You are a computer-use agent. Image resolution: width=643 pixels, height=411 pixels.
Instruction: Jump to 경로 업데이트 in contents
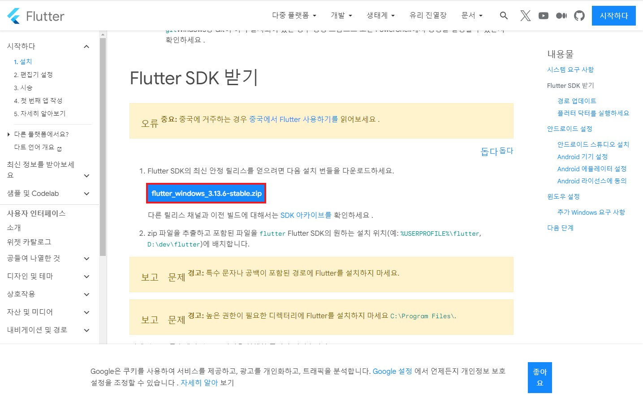(x=577, y=101)
